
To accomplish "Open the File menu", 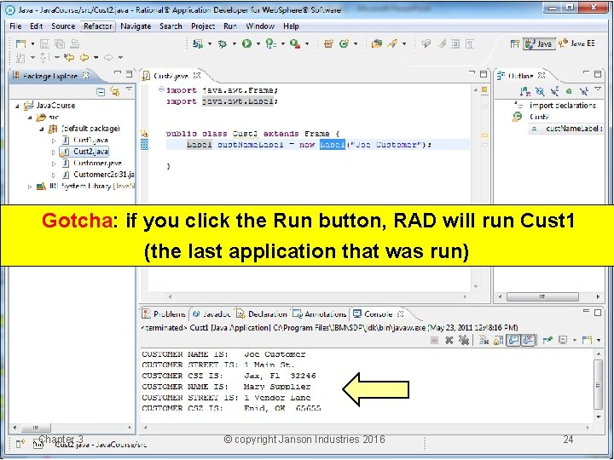I will pyautogui.click(x=15, y=26).
